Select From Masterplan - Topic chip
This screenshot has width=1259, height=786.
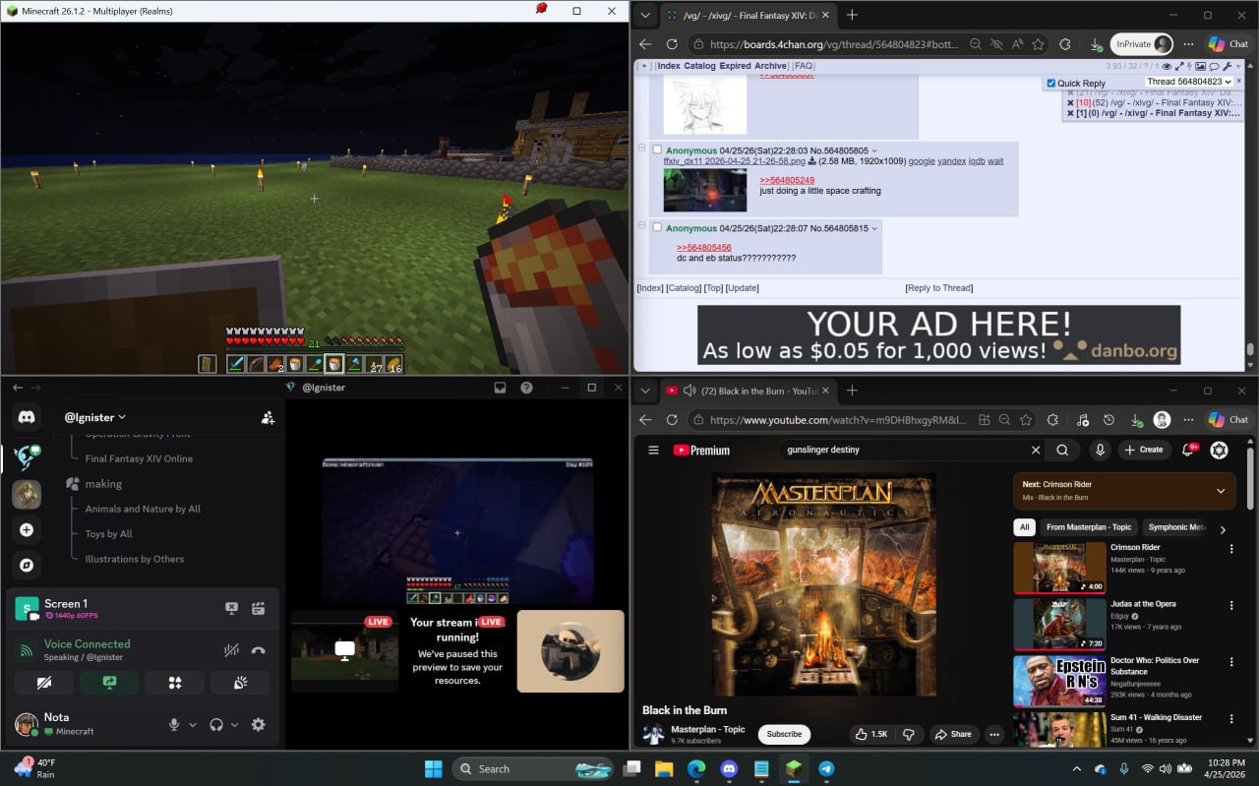1089,527
